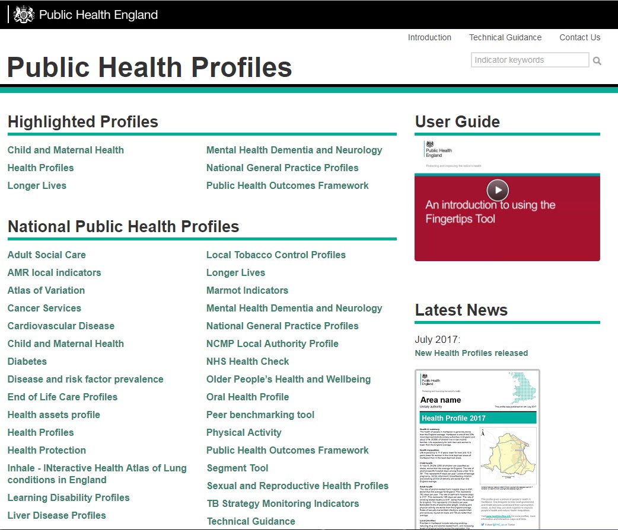The image size is (618, 530).
Task: Open Peer benchmarking tool
Action: [x=260, y=415]
